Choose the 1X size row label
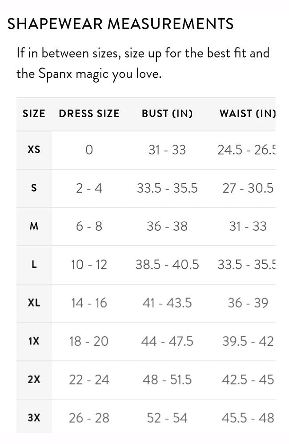This screenshot has height=444, width=289. click(x=34, y=341)
